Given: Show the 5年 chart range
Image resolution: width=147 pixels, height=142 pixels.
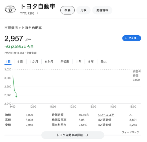Looking at the screenshot, I should click(x=91, y=62).
